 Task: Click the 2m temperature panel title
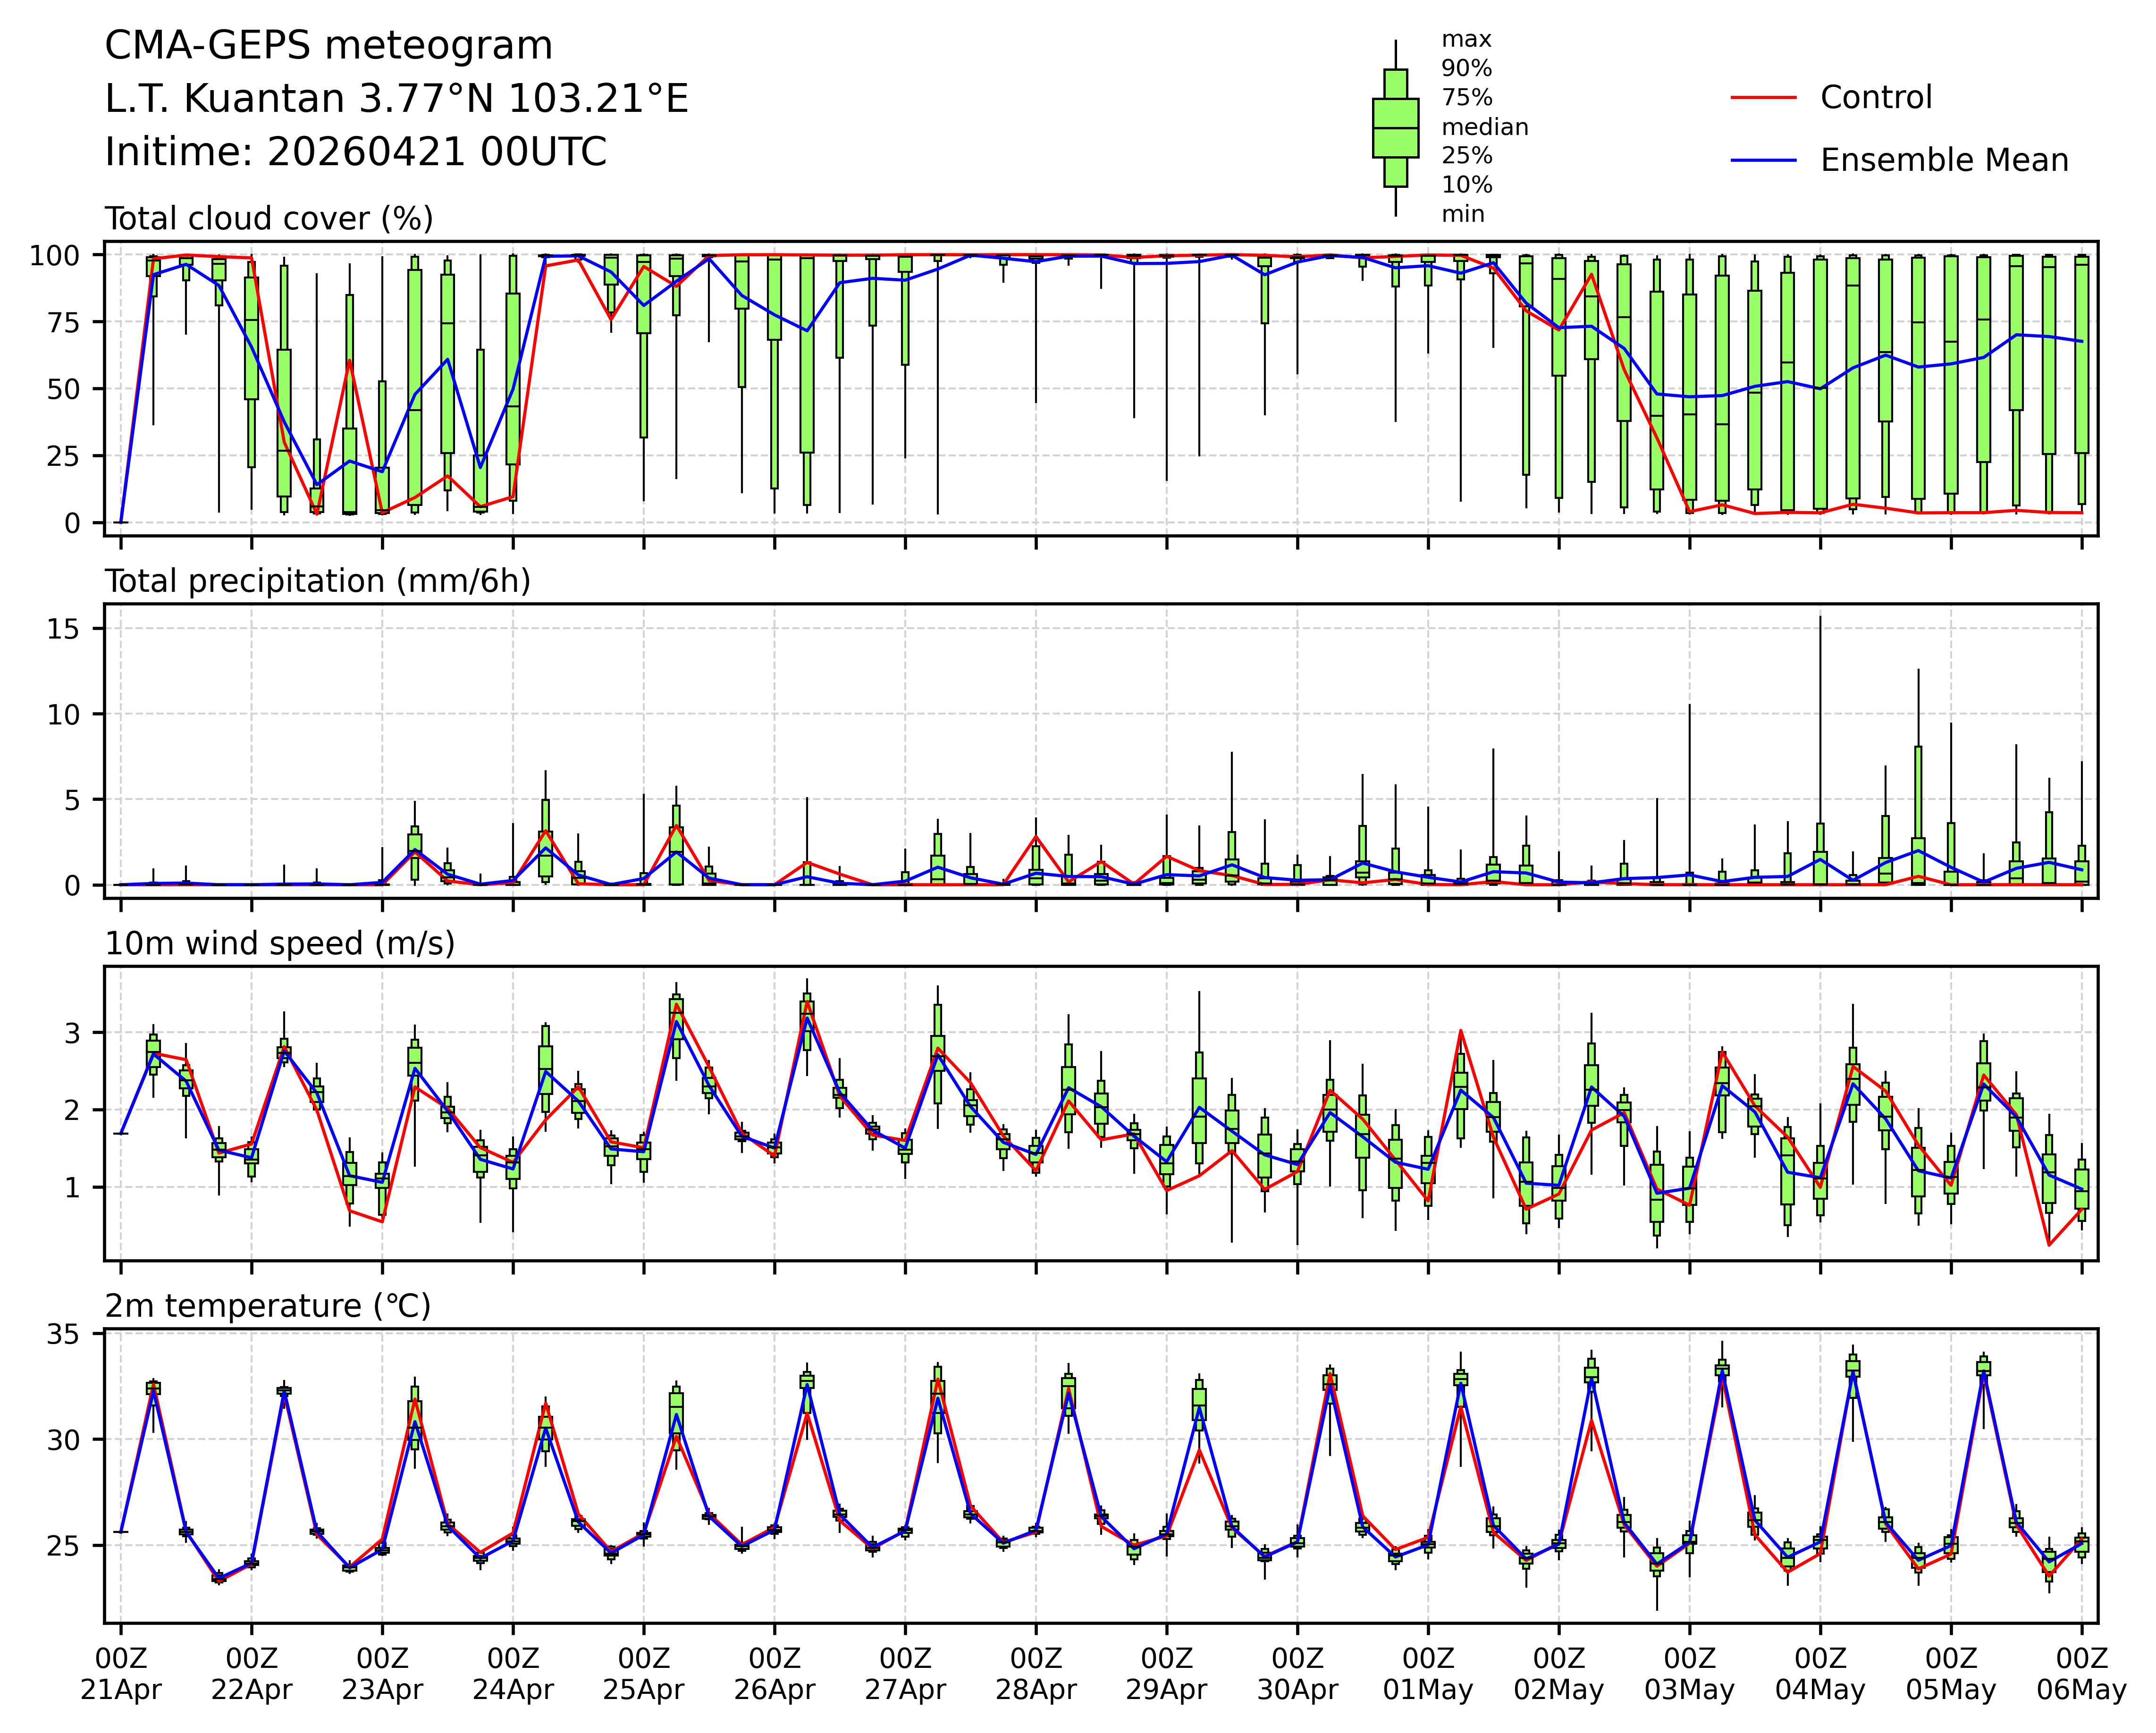click(x=268, y=1306)
